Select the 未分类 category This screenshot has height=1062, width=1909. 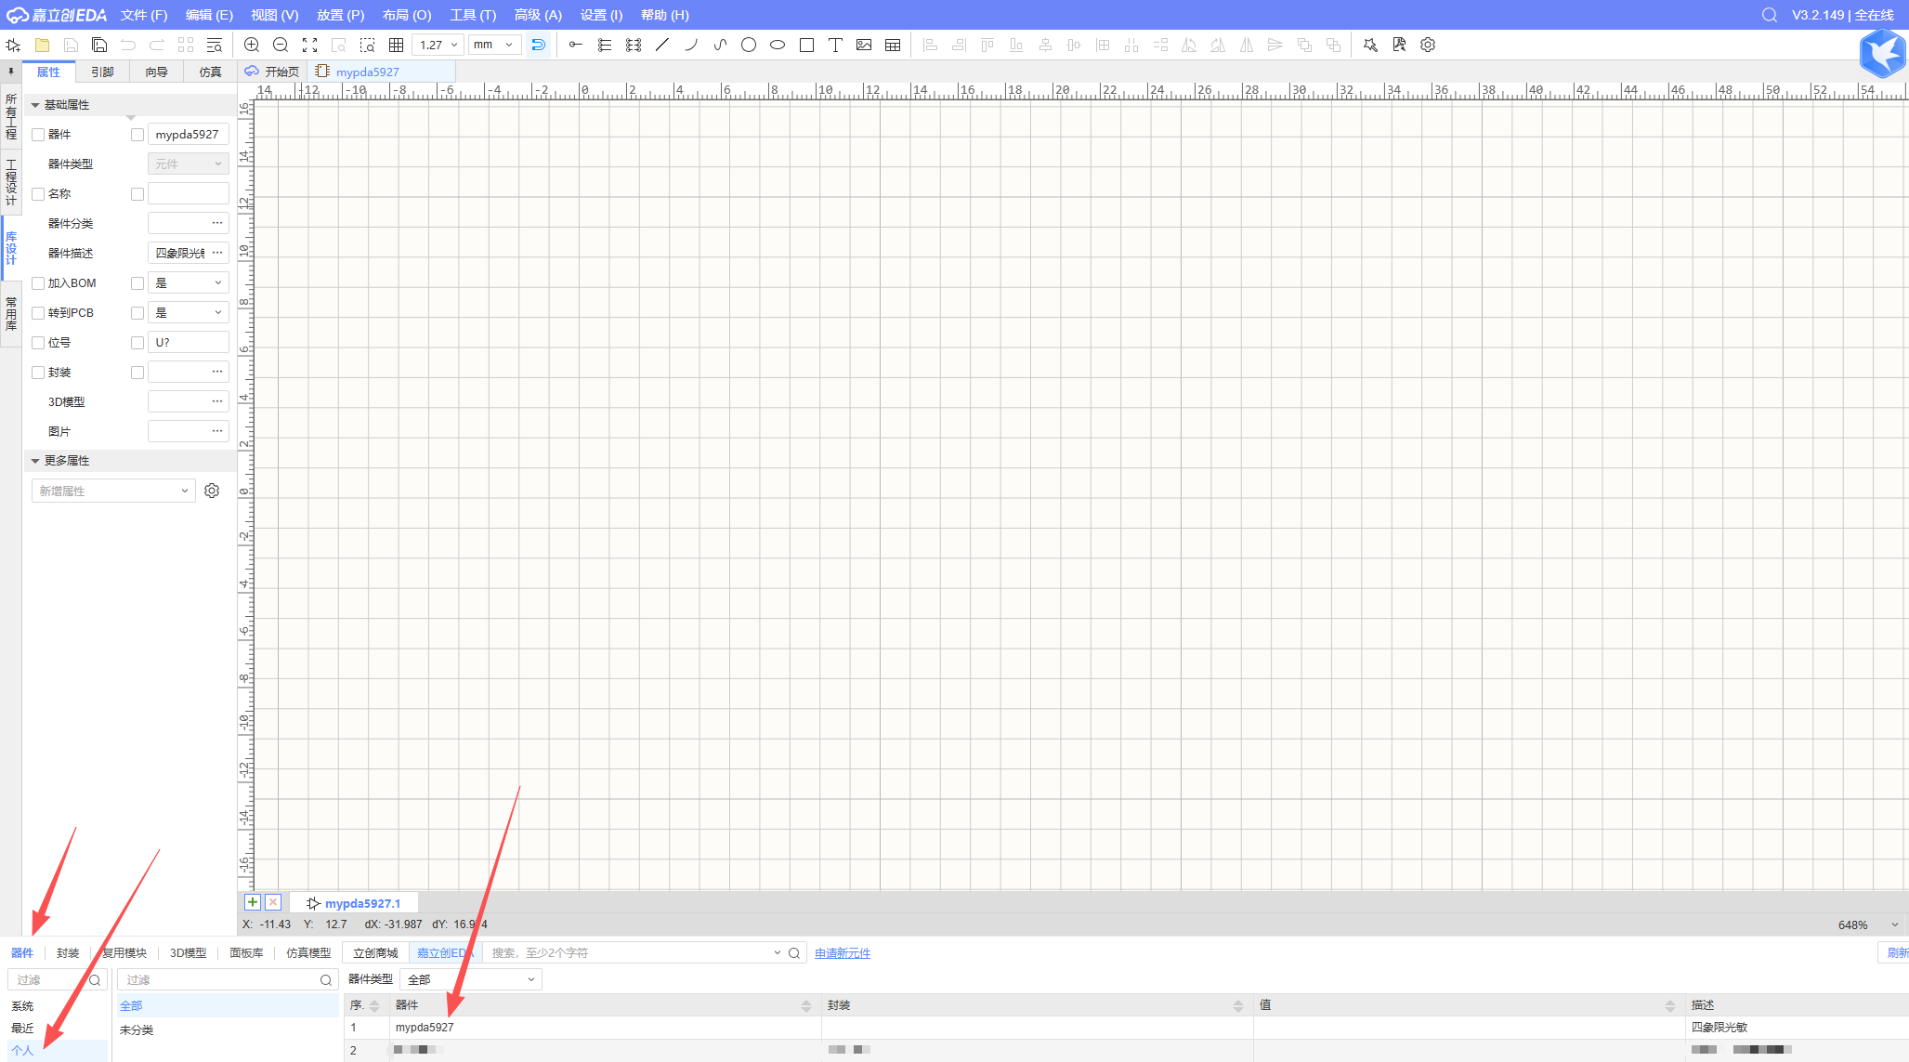137,1029
